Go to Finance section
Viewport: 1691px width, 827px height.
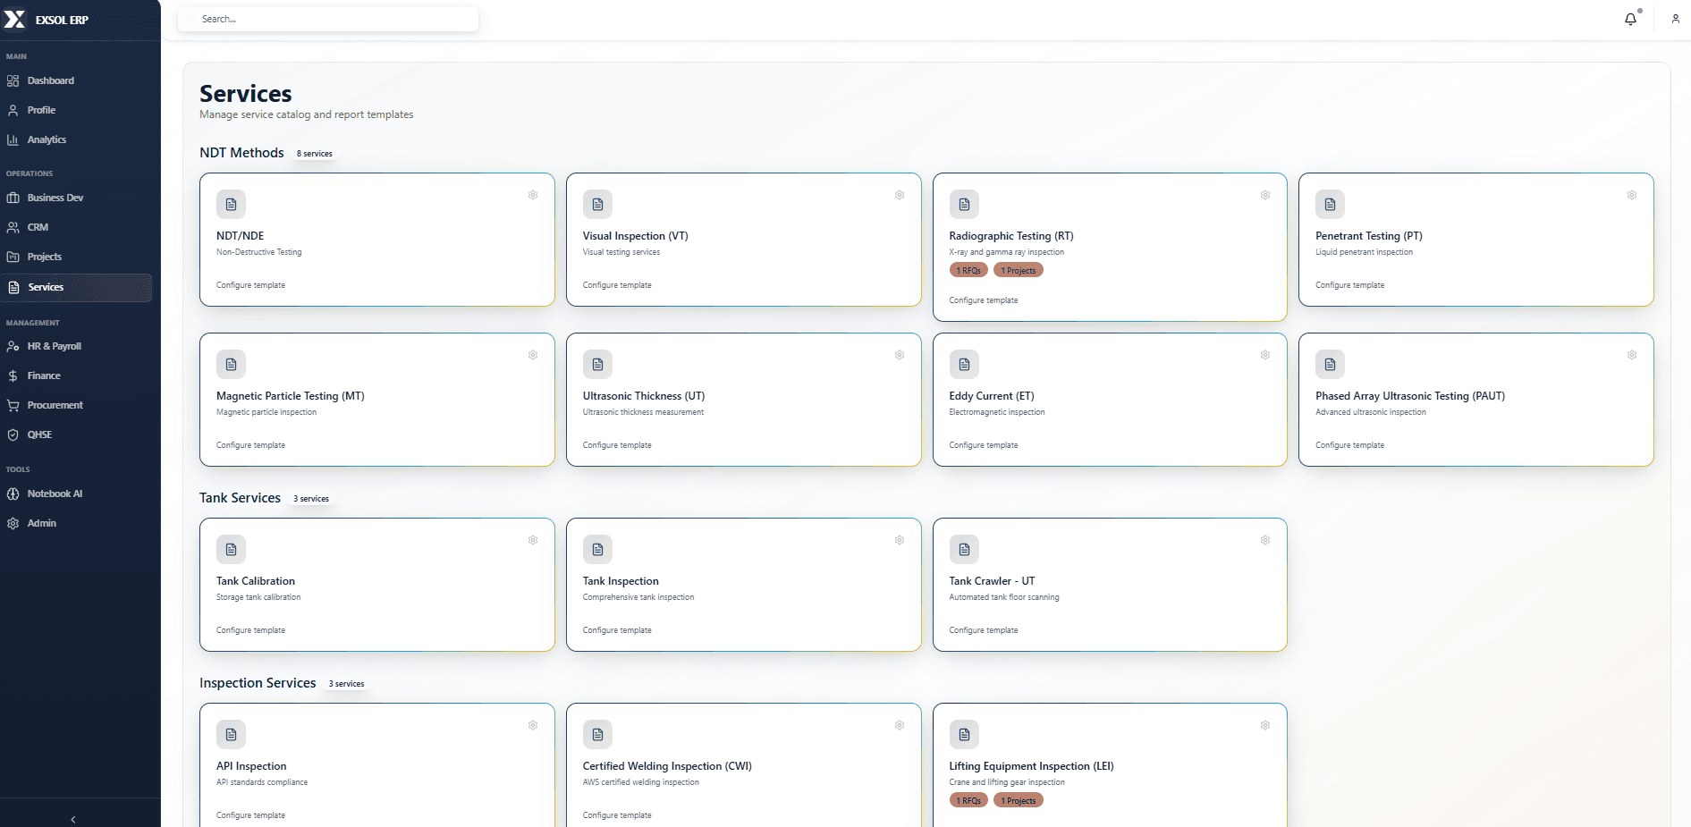76,376
